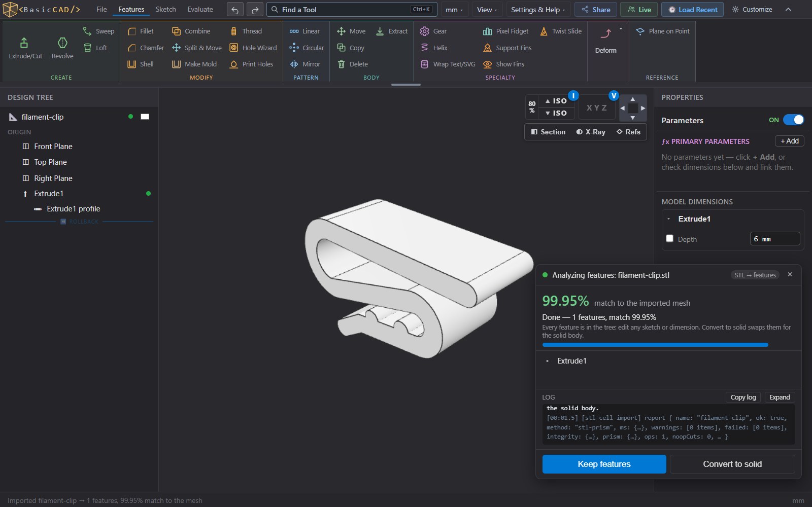This screenshot has width=812, height=507.
Task: Apply the Chamfer tool
Action: pos(146,48)
